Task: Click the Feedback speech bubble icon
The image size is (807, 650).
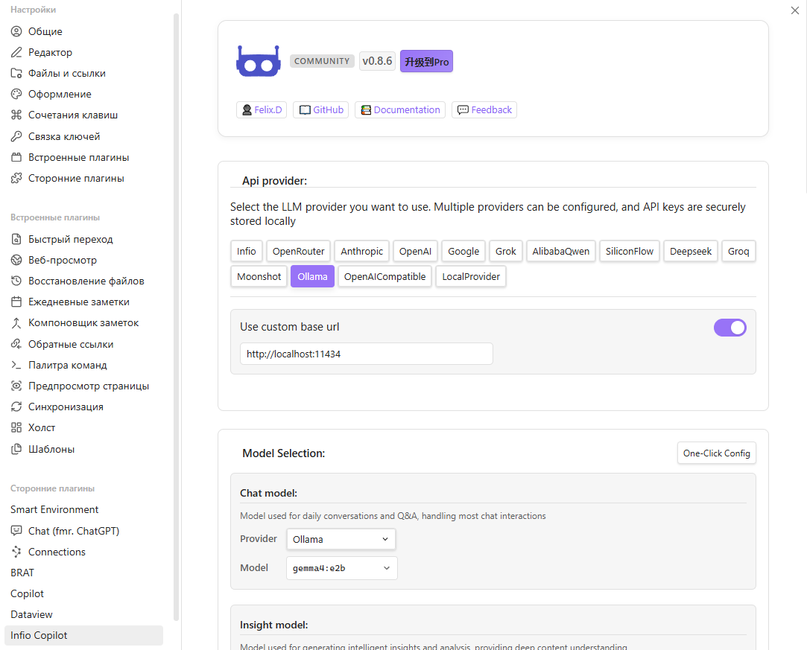Action: pyautogui.click(x=463, y=110)
